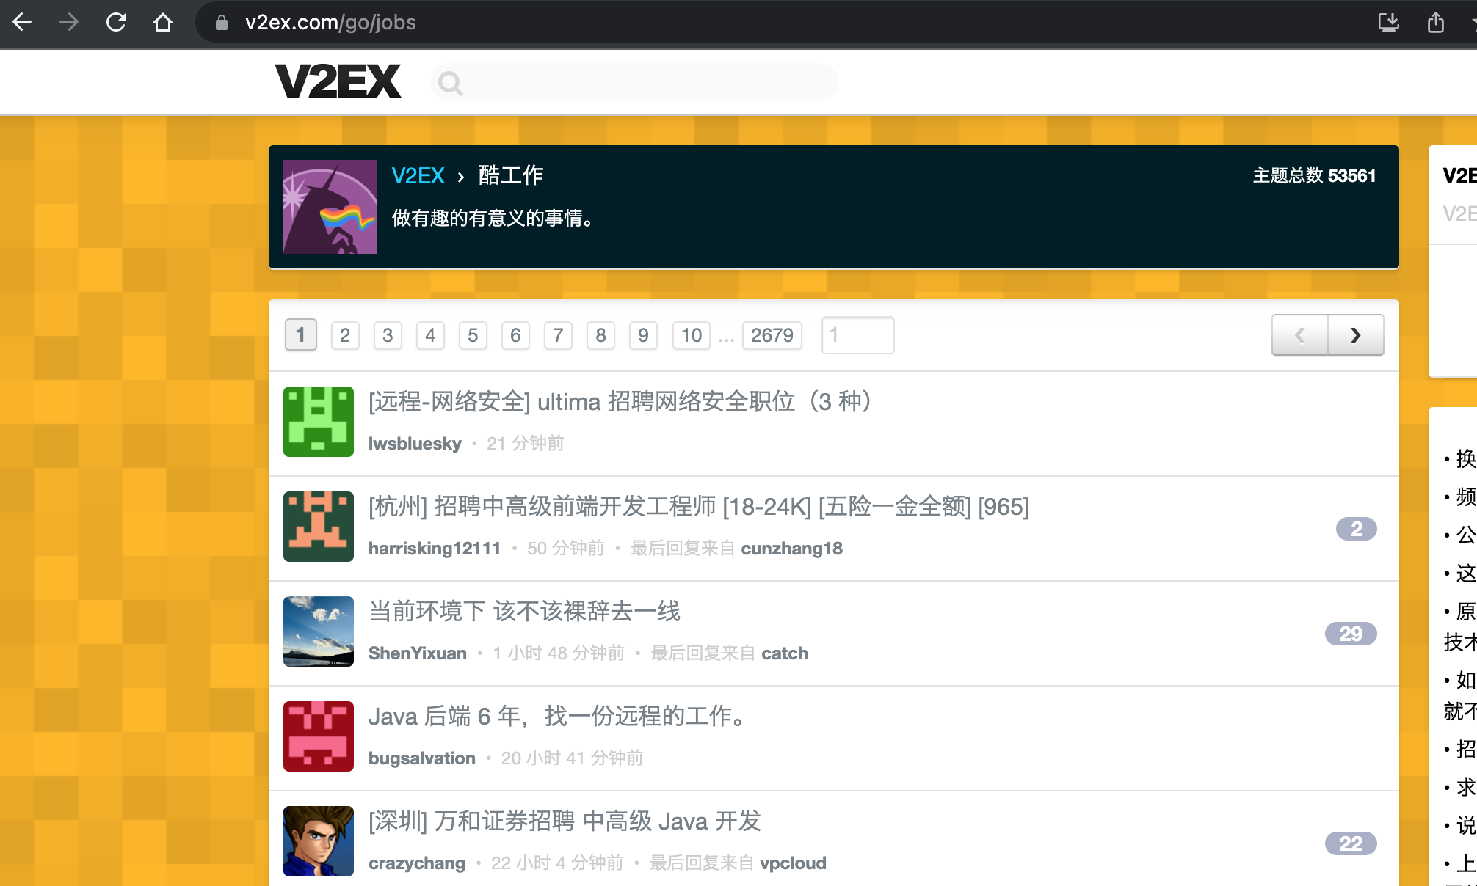
Task: Reload the page with the refresh icon
Action: point(116,23)
